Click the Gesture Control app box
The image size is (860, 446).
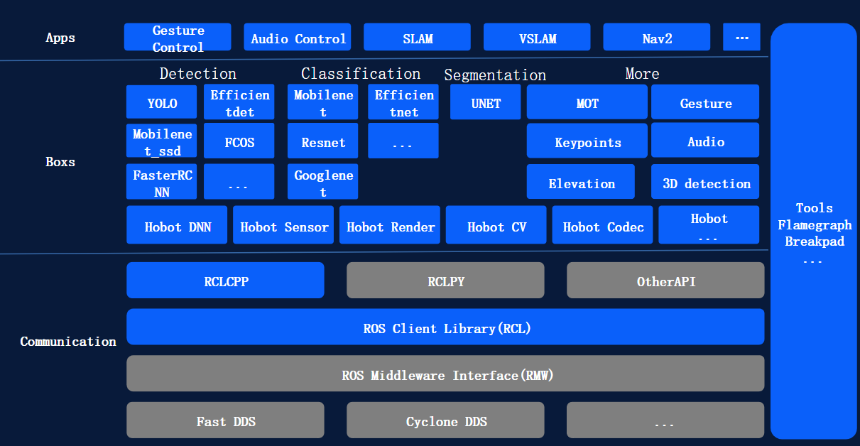click(x=178, y=38)
